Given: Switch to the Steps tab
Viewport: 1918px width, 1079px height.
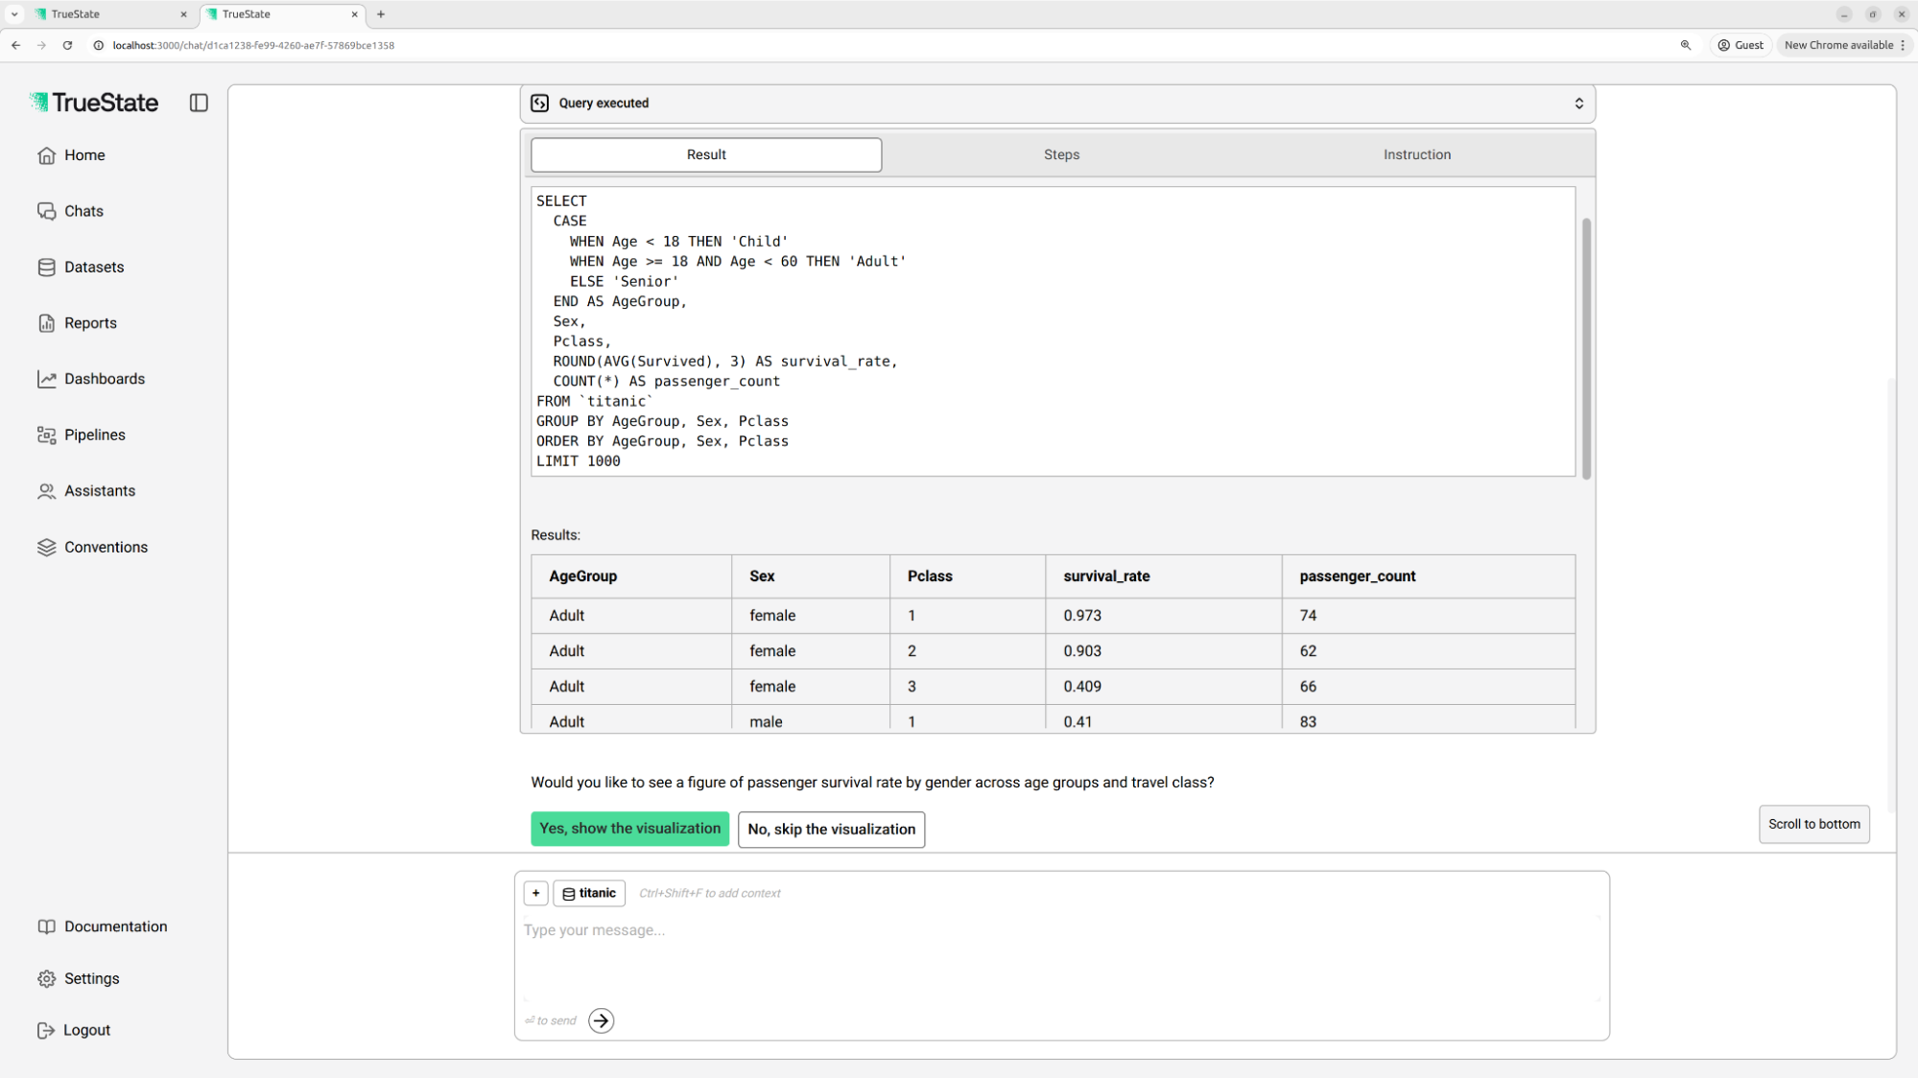Looking at the screenshot, I should (1061, 154).
